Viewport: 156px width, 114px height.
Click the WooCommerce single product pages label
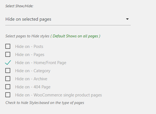tap(58, 95)
